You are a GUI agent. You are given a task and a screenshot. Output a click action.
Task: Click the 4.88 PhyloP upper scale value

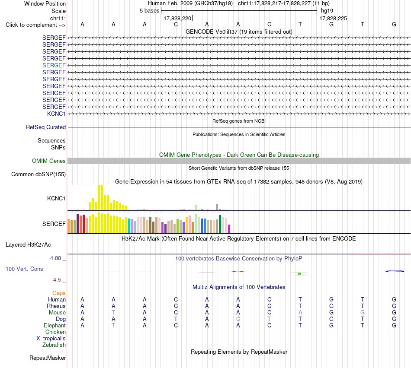pyautogui.click(x=55, y=258)
